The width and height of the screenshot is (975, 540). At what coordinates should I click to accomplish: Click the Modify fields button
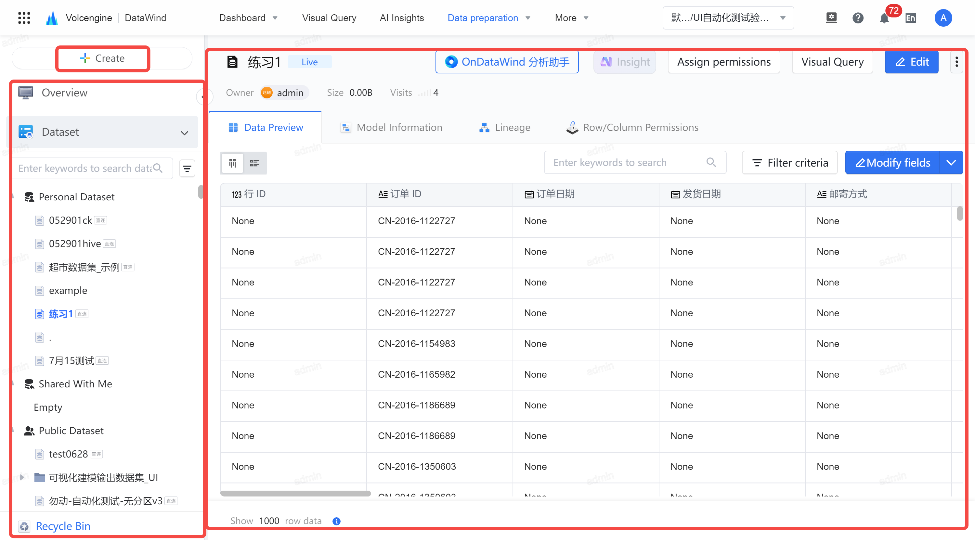point(892,163)
